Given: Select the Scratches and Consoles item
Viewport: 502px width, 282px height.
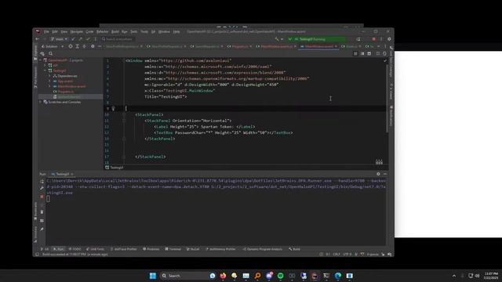Looking at the screenshot, I should pyautogui.click(x=62, y=102).
